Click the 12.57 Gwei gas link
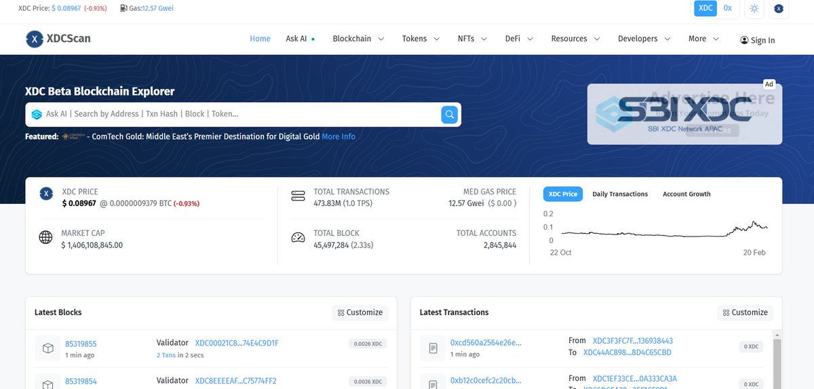 pos(159,8)
